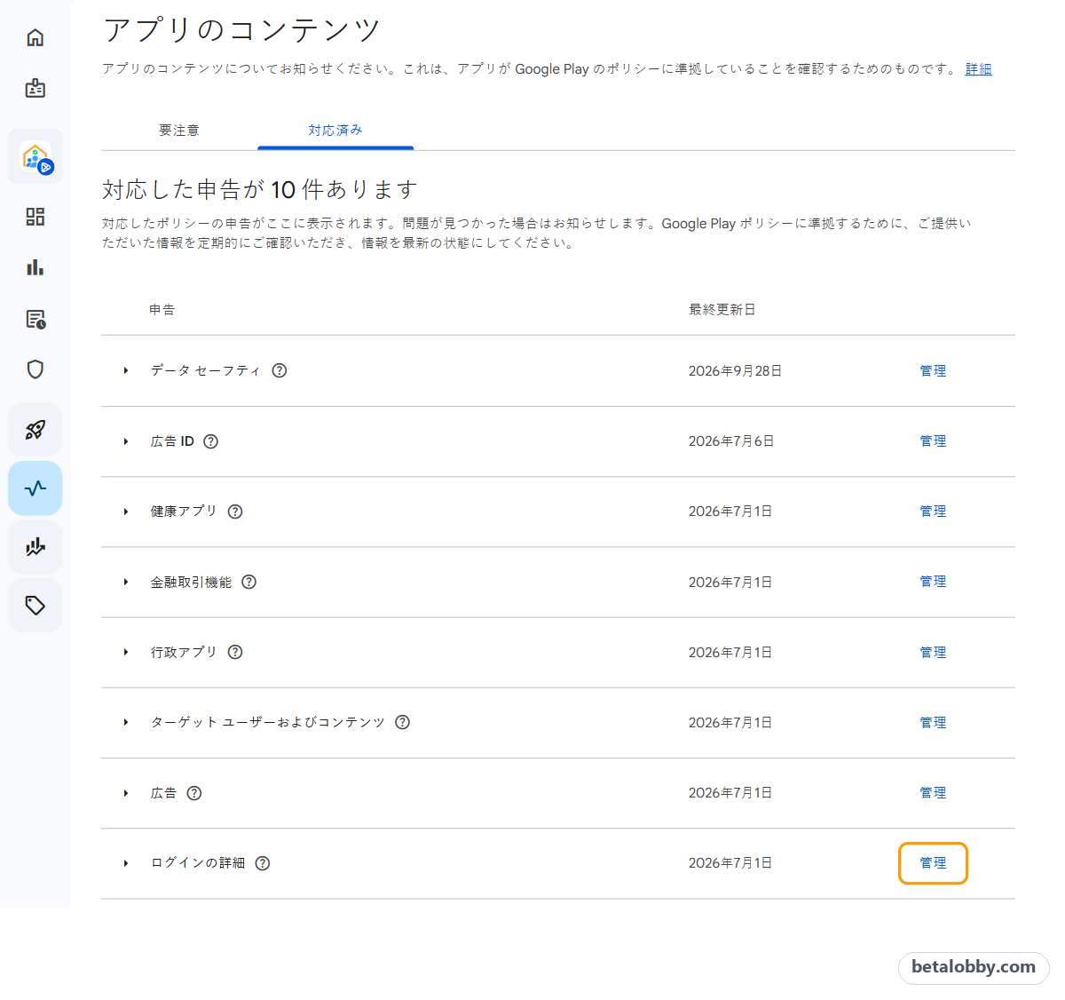
Task: Open the dashboard grid icon
Action: point(35,217)
